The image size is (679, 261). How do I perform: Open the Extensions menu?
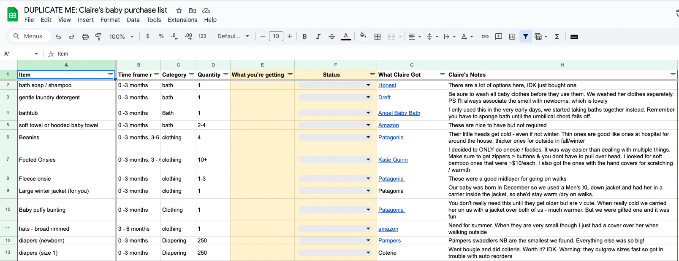point(182,20)
